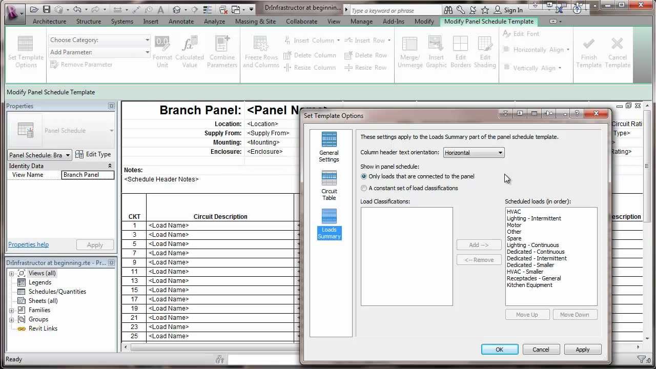Click the Favorites star icon
The width and height of the screenshot is (656, 369).
(484, 10)
